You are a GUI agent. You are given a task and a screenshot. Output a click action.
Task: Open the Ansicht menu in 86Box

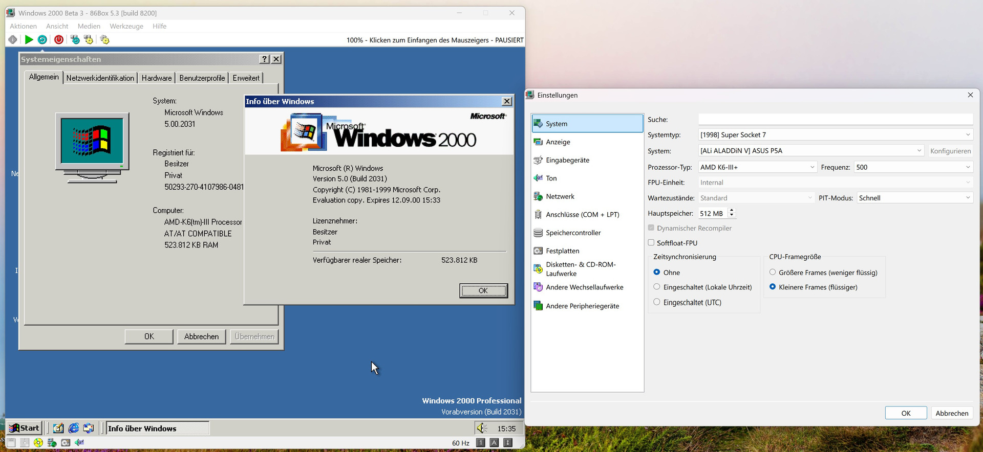click(x=57, y=26)
